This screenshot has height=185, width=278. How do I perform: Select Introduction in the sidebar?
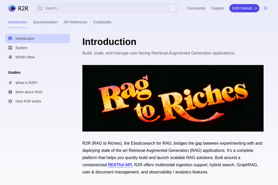(x=38, y=39)
